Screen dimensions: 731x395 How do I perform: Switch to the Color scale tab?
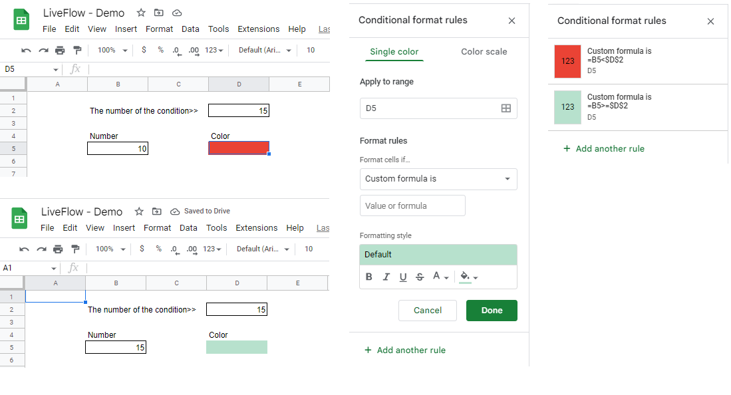point(484,51)
